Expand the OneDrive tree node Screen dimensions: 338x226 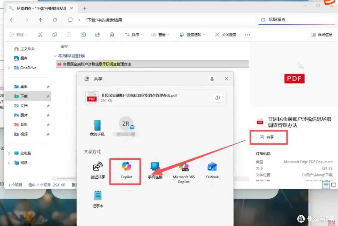[9, 68]
